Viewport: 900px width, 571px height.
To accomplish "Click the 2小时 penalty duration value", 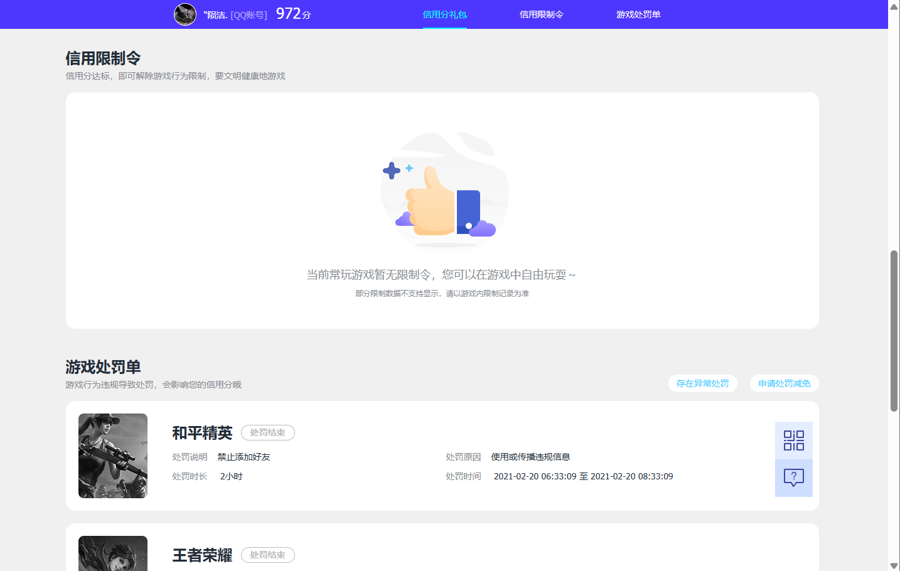I will [232, 476].
